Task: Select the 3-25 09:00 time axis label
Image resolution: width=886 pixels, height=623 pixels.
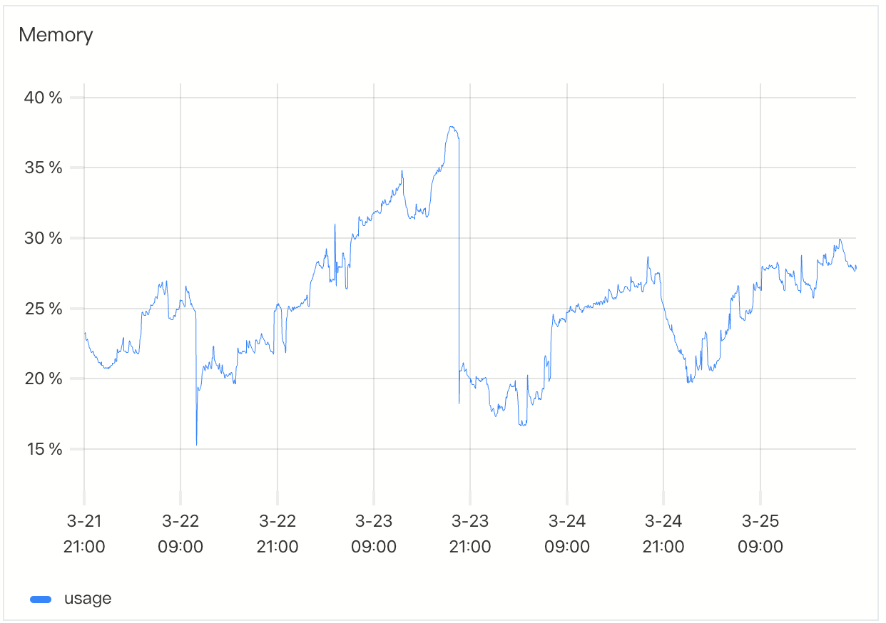Action: (x=760, y=534)
